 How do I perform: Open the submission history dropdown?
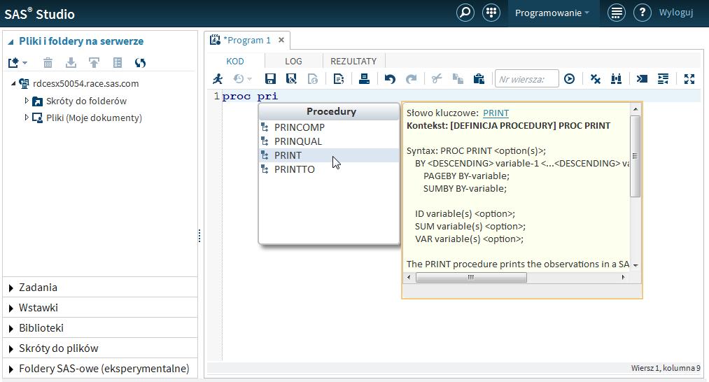(x=242, y=79)
